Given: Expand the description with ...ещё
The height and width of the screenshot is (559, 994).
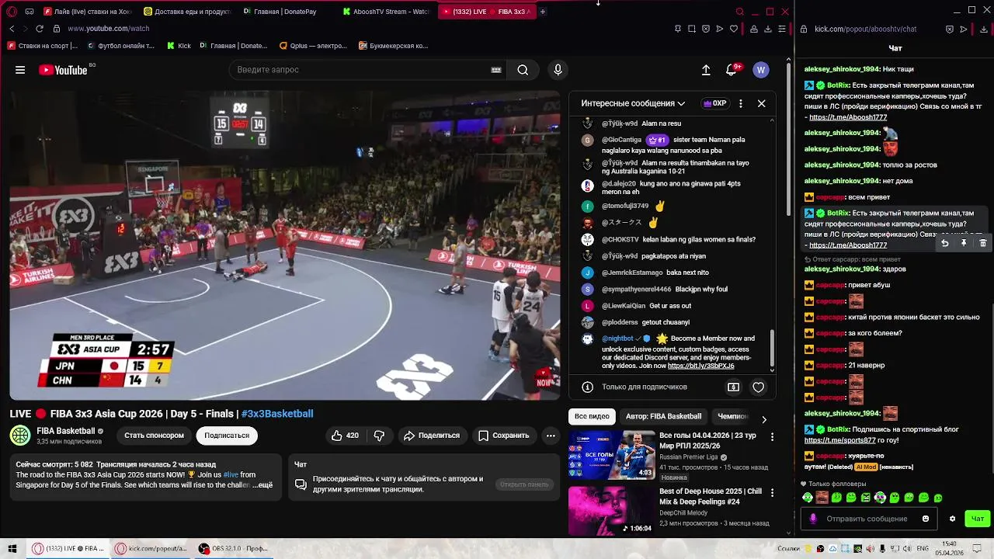Looking at the screenshot, I should pos(261,485).
